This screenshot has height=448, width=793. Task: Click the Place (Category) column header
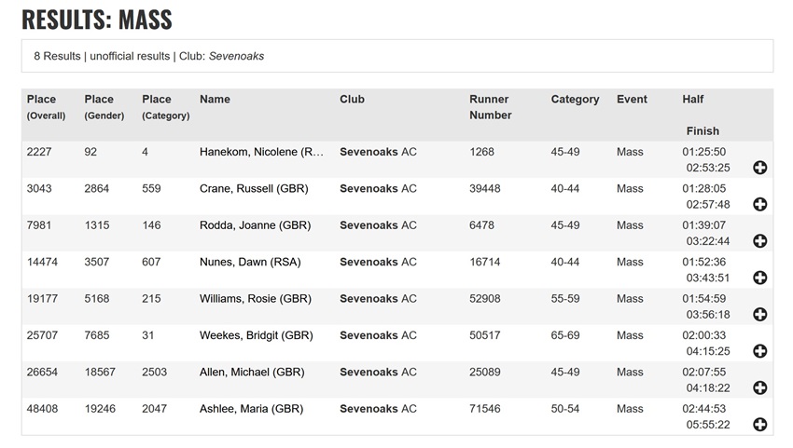pos(166,107)
